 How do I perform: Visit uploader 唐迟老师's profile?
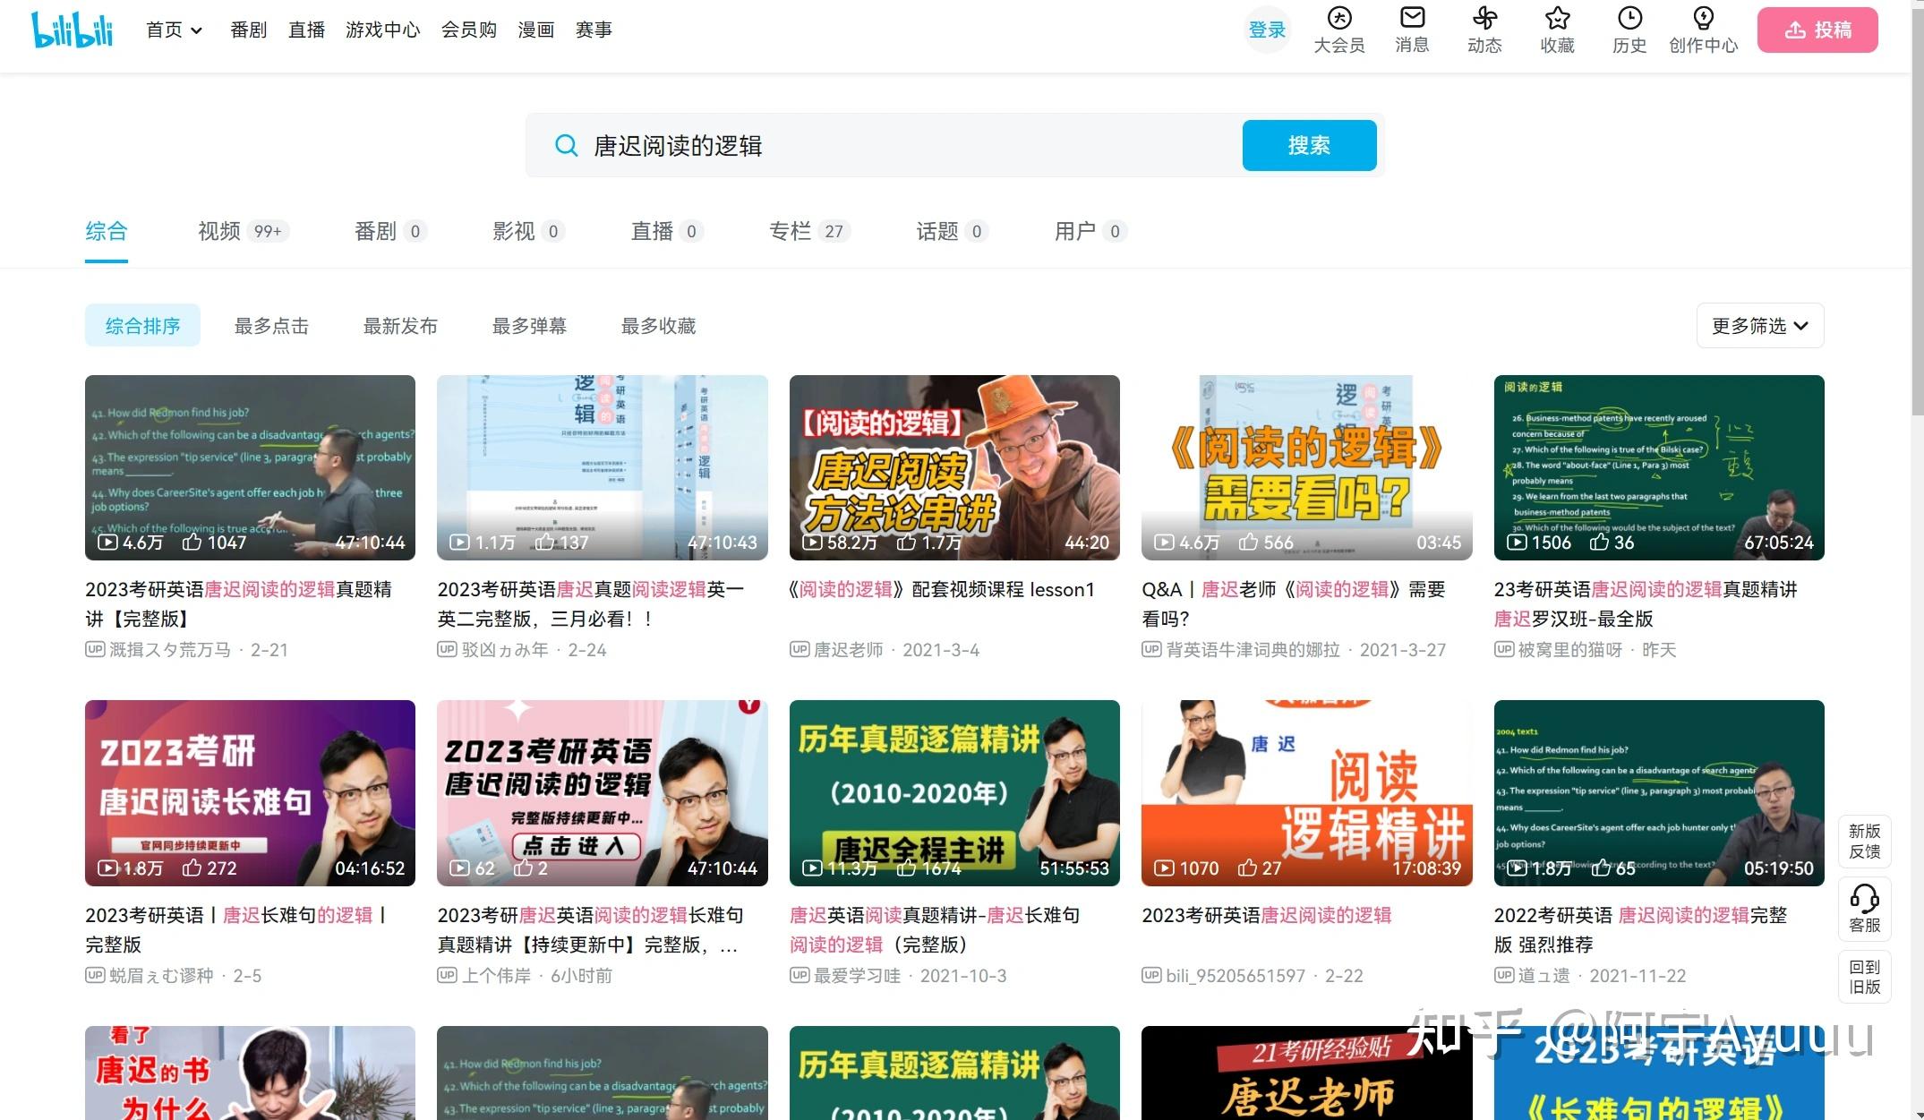[x=847, y=649]
